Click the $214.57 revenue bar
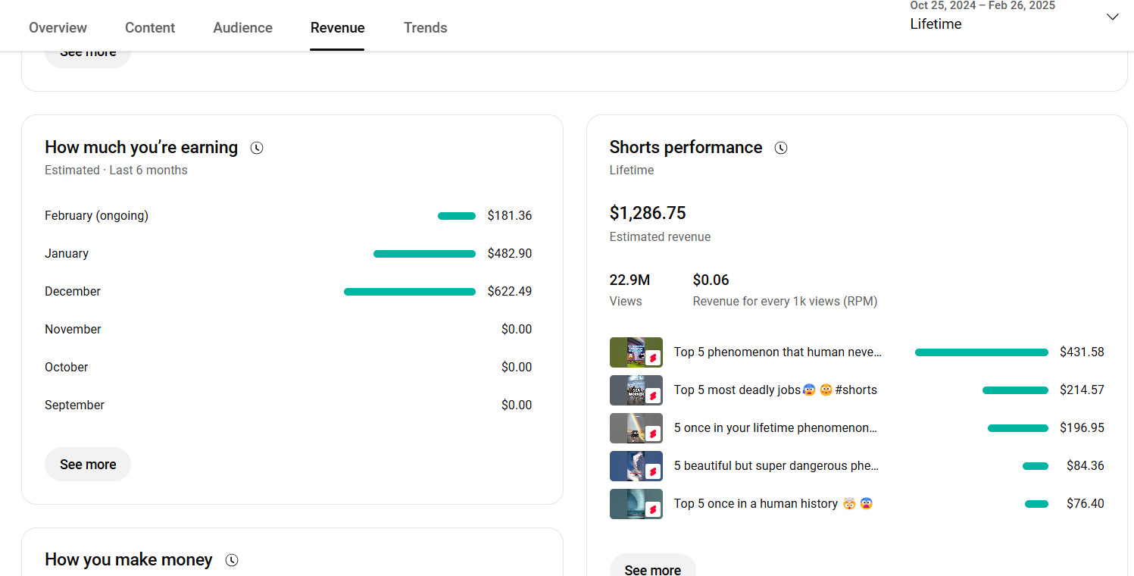The width and height of the screenshot is (1134, 576). [x=1015, y=390]
